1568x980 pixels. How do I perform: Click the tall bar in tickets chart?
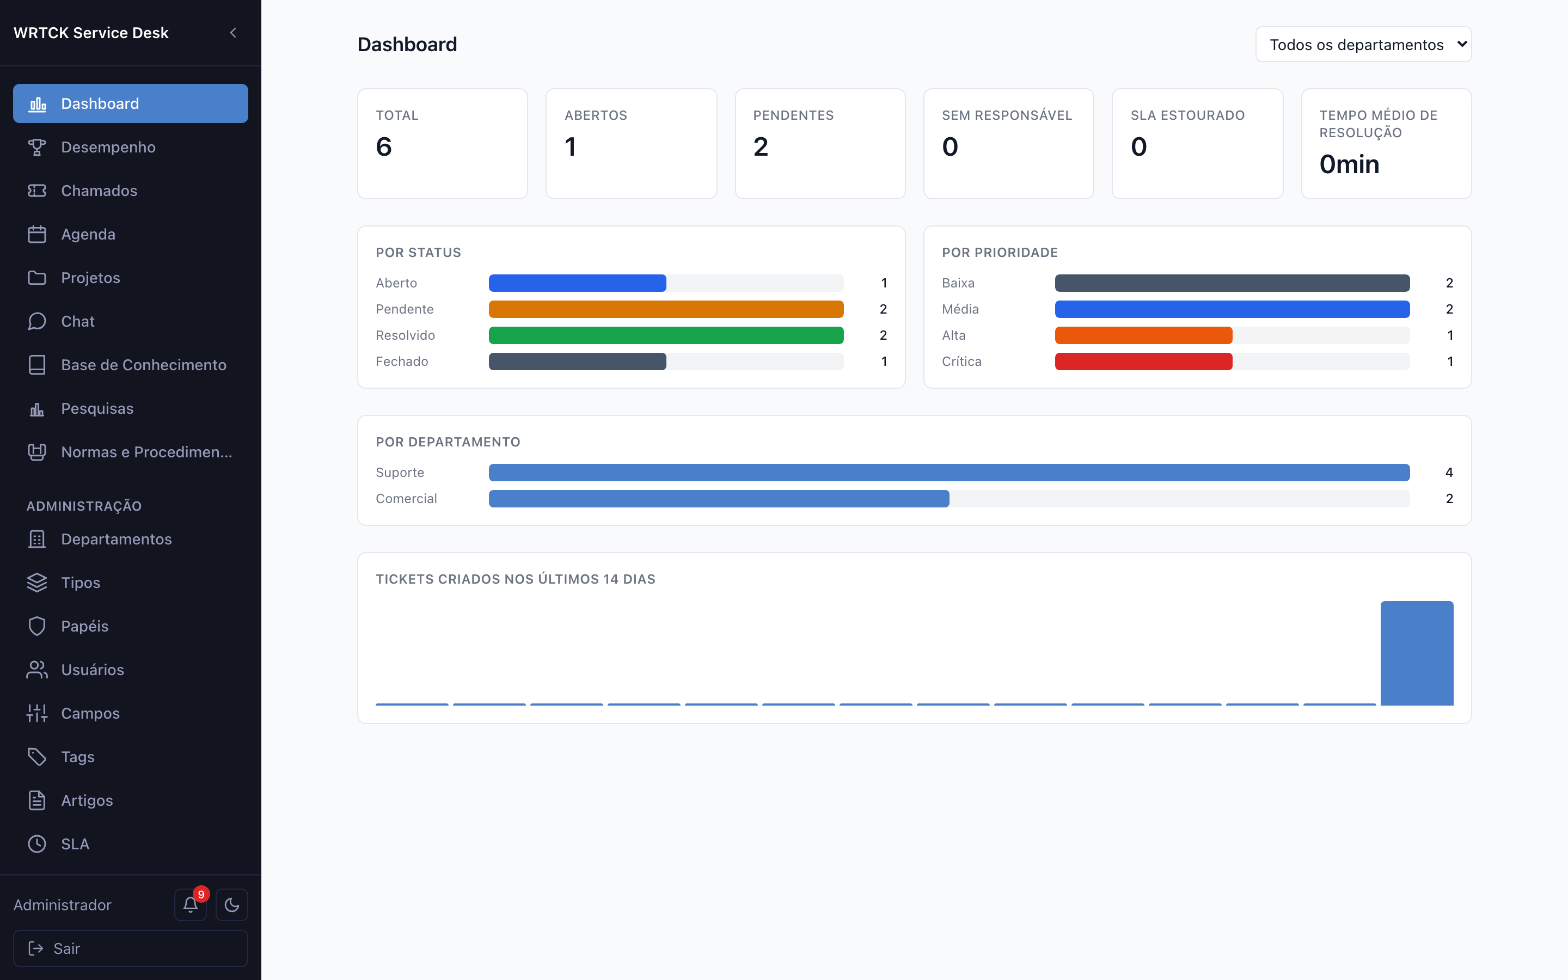pyautogui.click(x=1417, y=653)
